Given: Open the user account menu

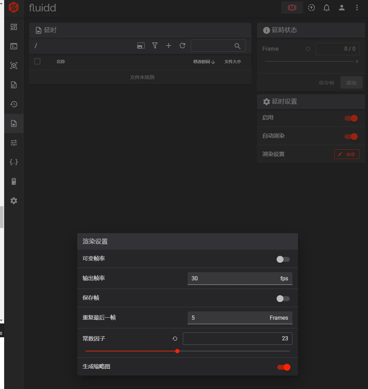Looking at the screenshot, I should (x=342, y=8).
